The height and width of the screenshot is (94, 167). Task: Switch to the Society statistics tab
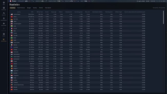click(x=35, y=8)
